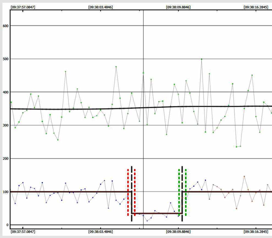Click the 500 y-axis label
This screenshot has width=272, height=238.
click(6, 59)
